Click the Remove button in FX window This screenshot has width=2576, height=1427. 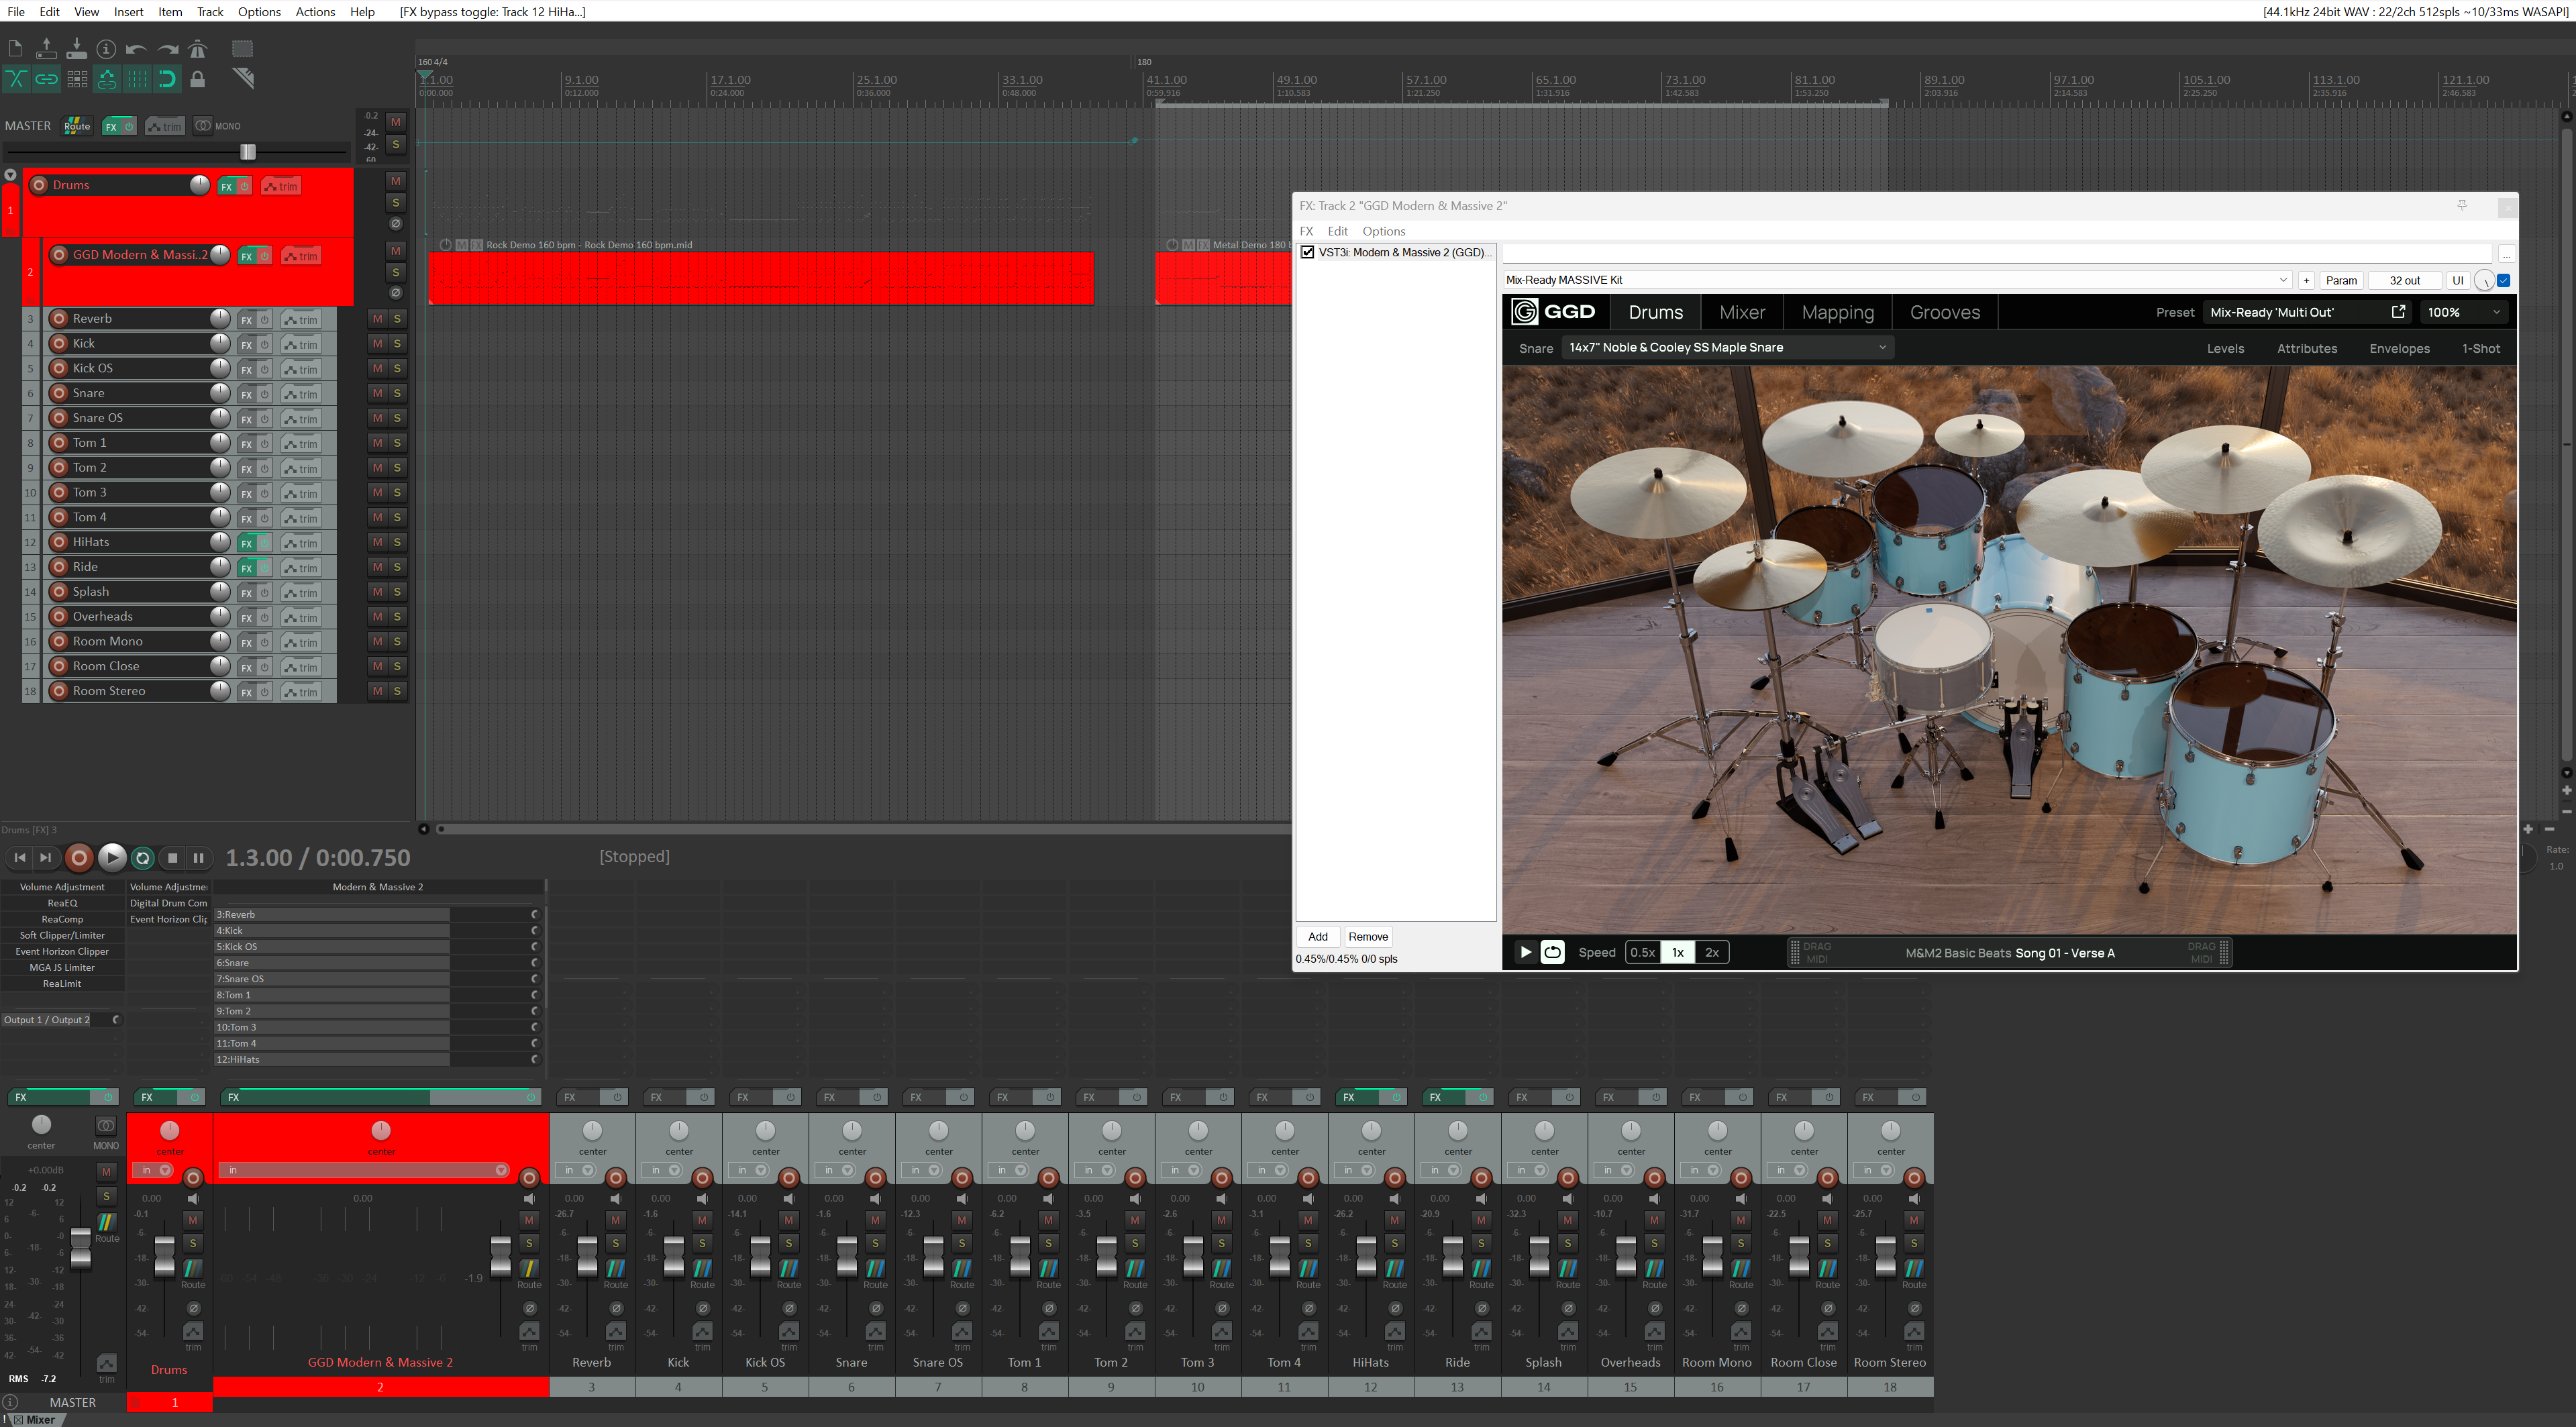(x=1367, y=937)
